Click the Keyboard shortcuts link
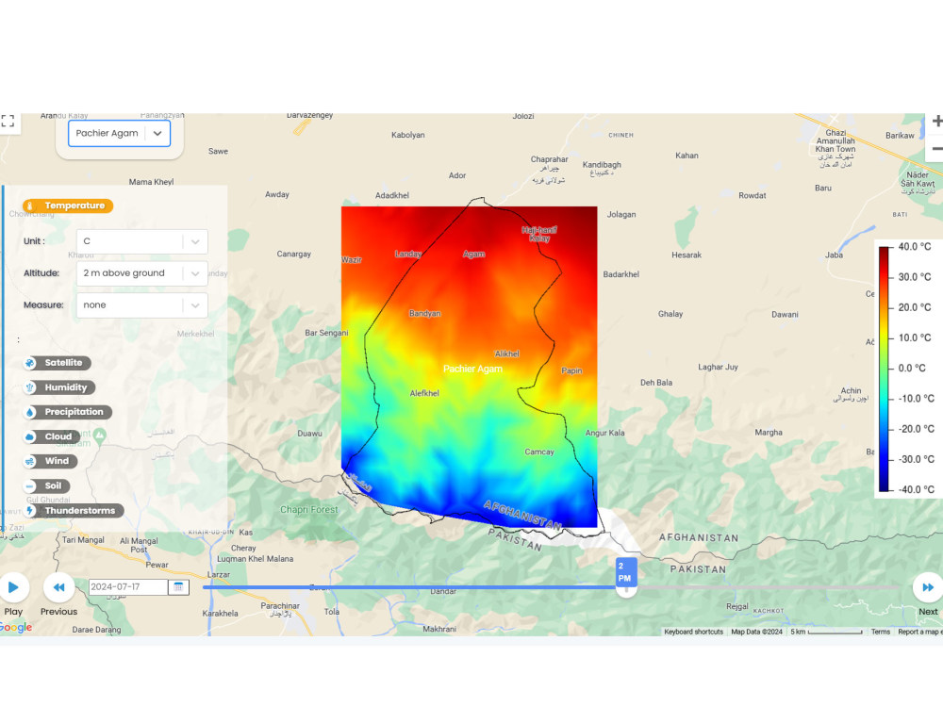Screen dimensions: 943x707 [694, 632]
